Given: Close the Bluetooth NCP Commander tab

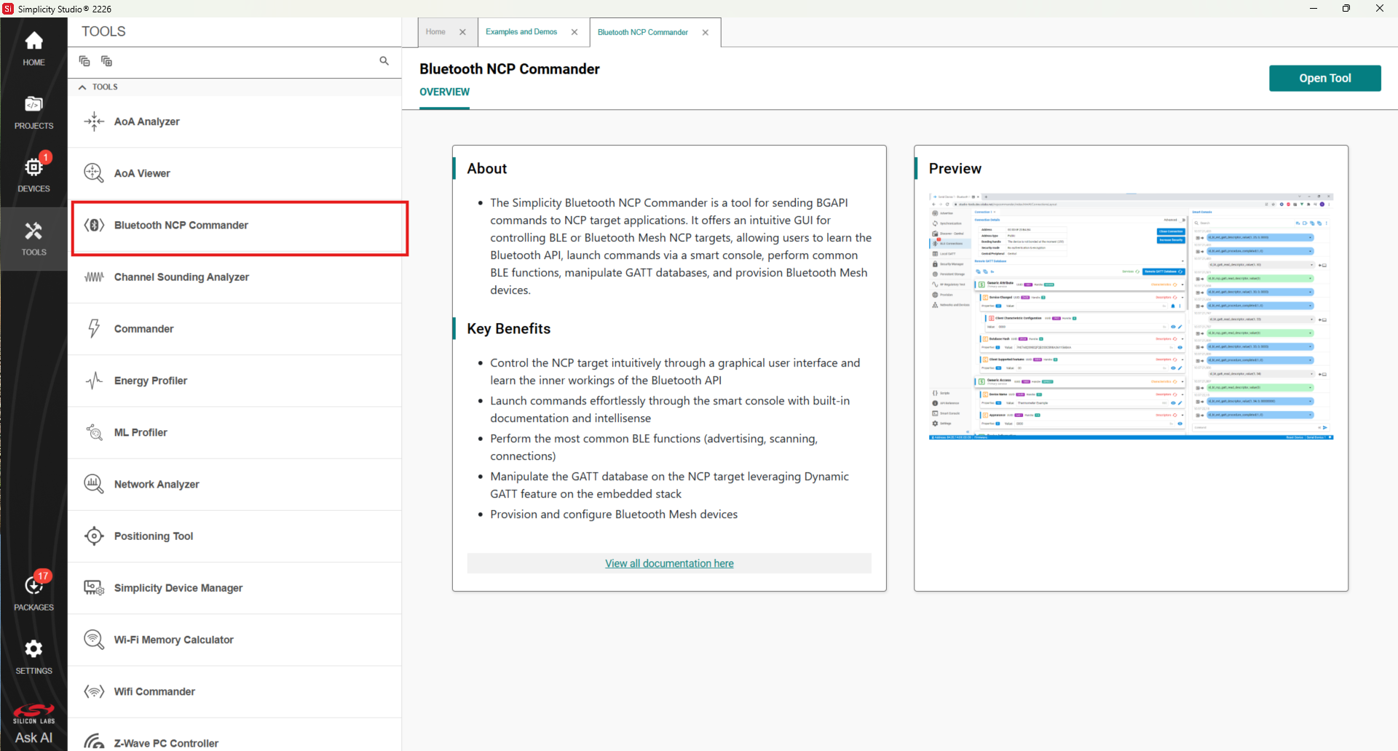Looking at the screenshot, I should (705, 32).
